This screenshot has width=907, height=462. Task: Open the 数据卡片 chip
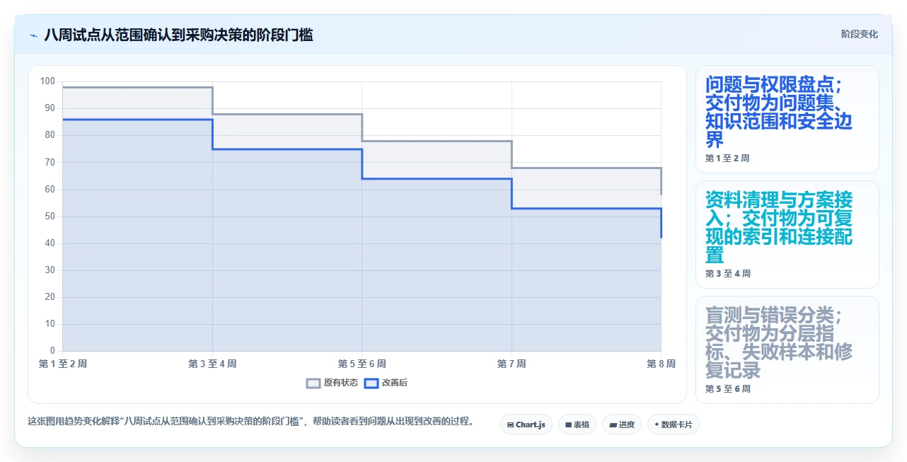[673, 425]
